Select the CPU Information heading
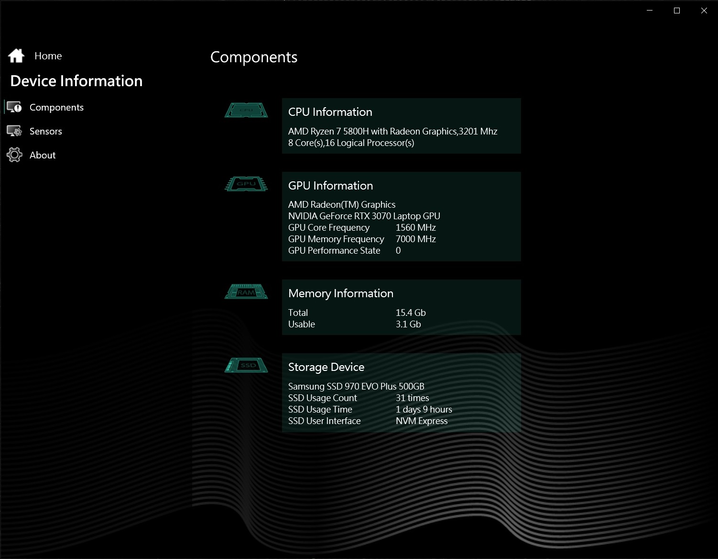Image resolution: width=718 pixels, height=559 pixels. pos(330,112)
